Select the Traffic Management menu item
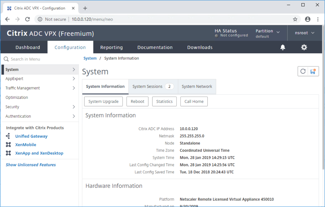325x207 pixels. pyautogui.click(x=40, y=88)
